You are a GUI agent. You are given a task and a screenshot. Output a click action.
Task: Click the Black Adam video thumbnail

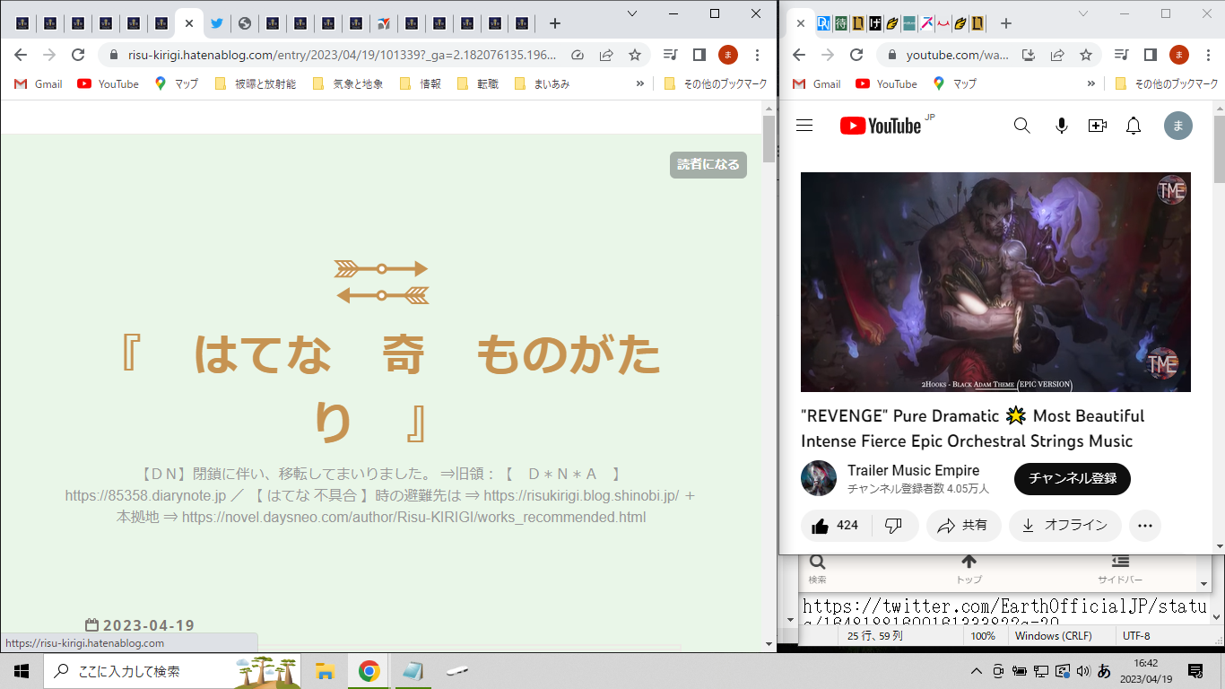pyautogui.click(x=995, y=282)
